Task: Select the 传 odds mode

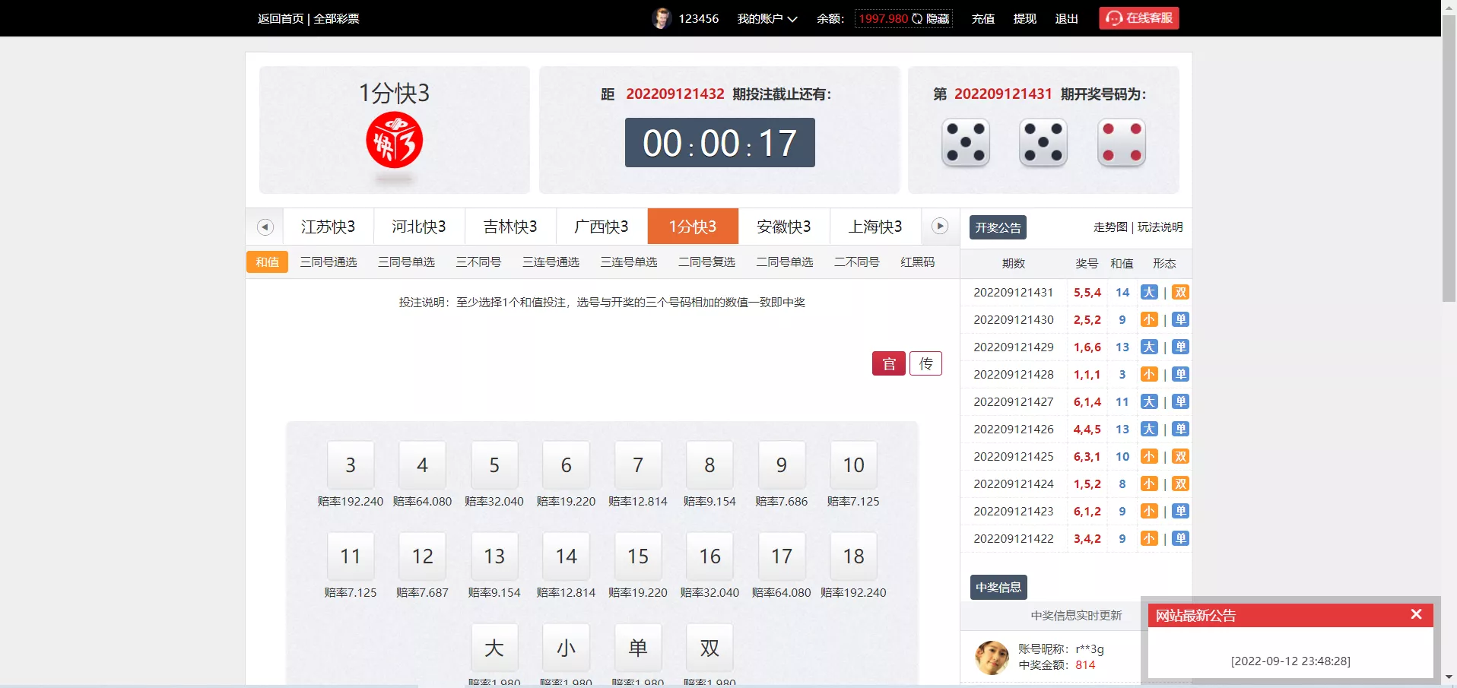Action: [x=925, y=363]
